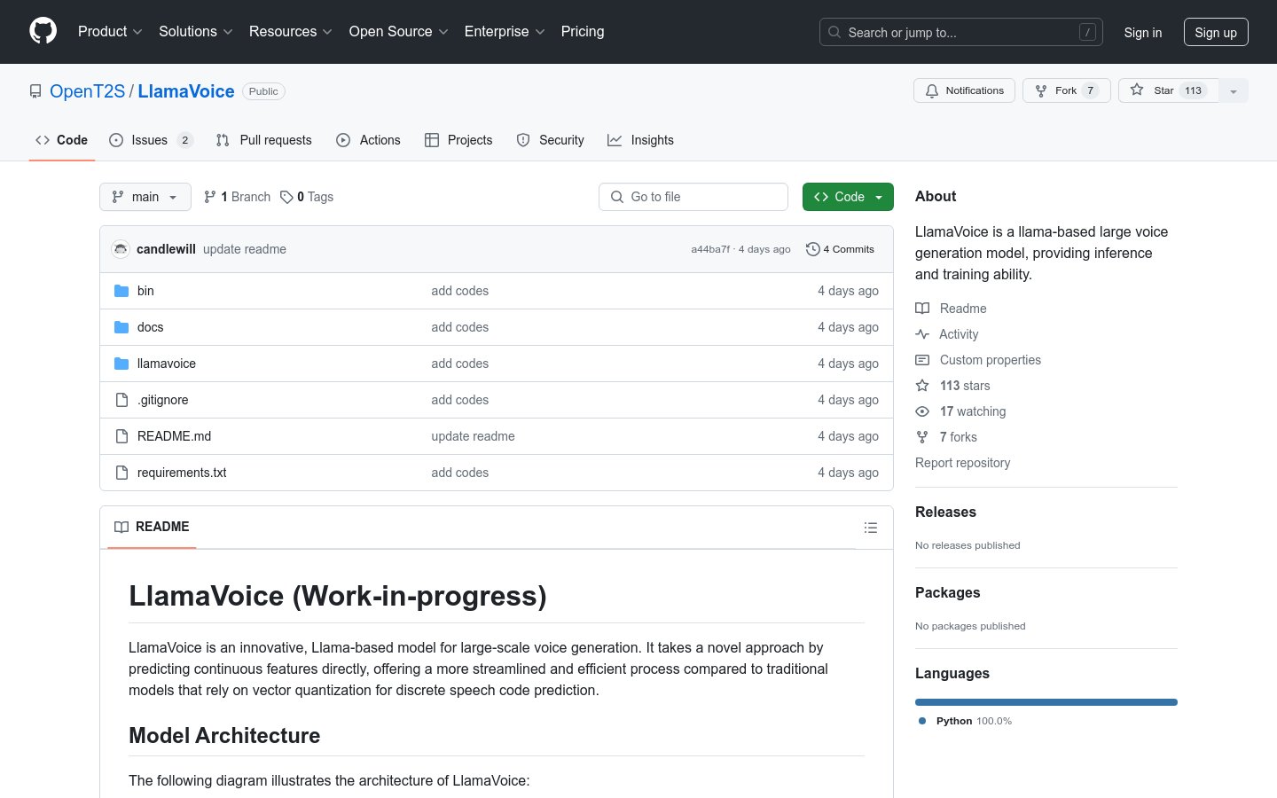1277x798 pixels.
Task: Expand the Resources menu
Action: [290, 31]
